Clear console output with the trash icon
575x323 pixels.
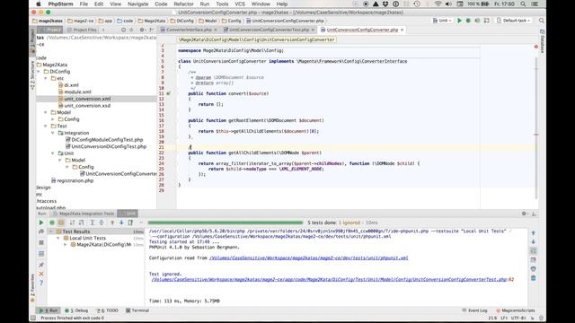[x=533, y=278]
